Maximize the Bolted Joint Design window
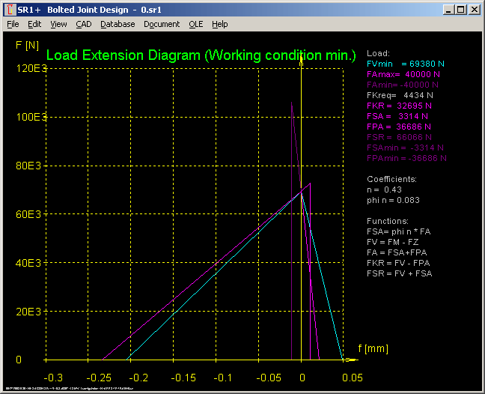Image resolution: width=485 pixels, height=394 pixels. point(460,10)
